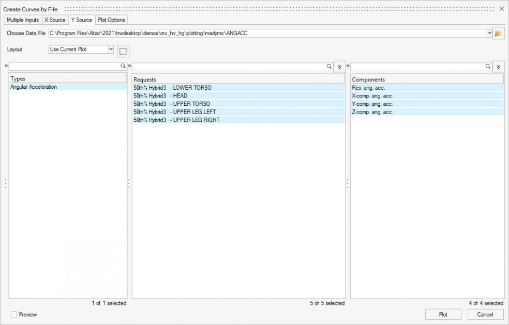Click the search icon in Types filter

click(x=123, y=67)
